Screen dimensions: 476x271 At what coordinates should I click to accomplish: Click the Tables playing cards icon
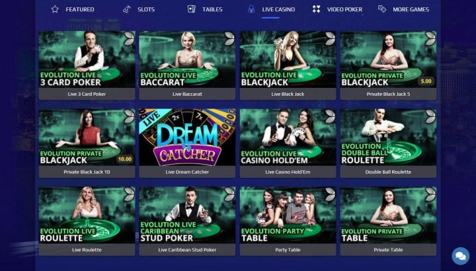[192, 9]
